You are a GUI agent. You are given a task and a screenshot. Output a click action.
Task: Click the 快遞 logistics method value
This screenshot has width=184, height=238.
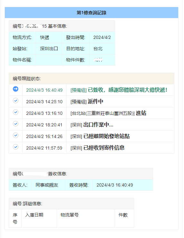49,37
